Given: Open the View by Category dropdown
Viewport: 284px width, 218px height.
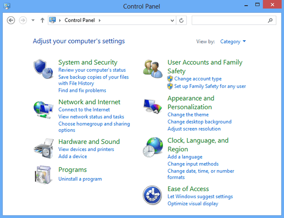Looking at the screenshot, I should (x=233, y=42).
